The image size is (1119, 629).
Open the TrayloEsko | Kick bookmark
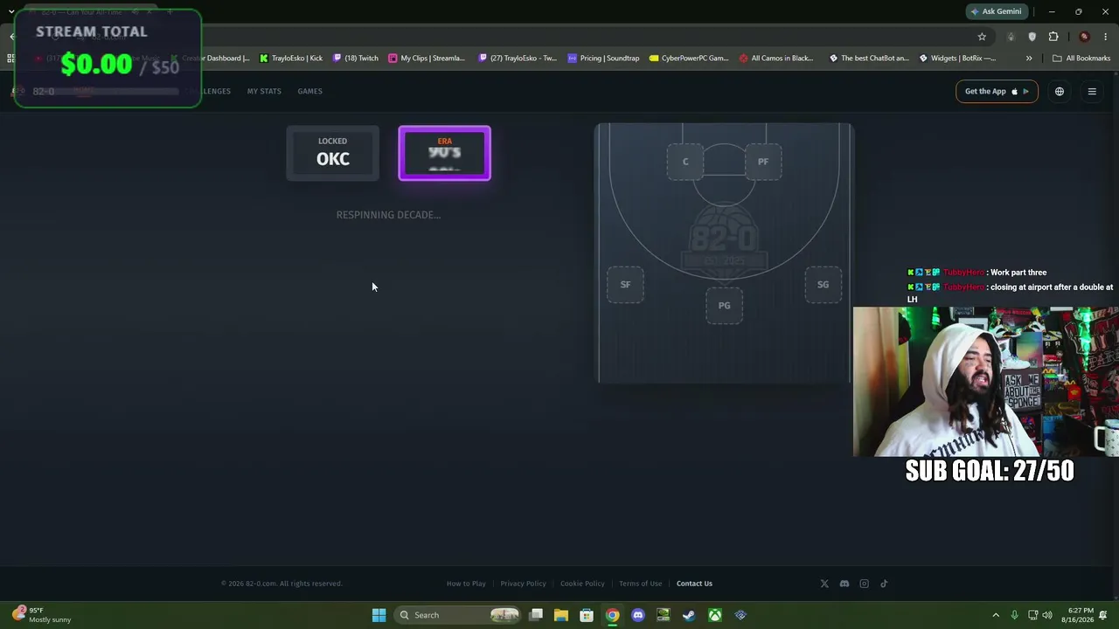pyautogui.click(x=291, y=59)
